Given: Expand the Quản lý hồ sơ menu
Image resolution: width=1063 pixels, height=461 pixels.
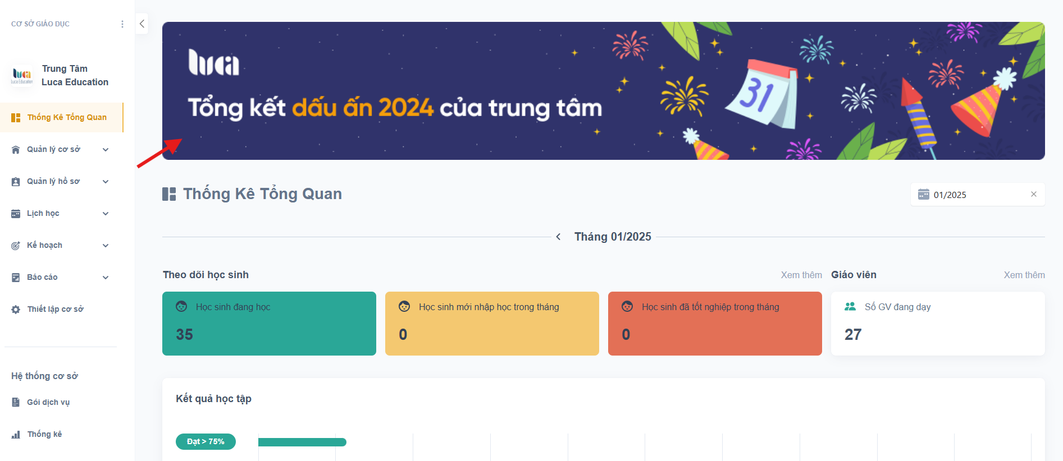Looking at the screenshot, I should click(106, 181).
